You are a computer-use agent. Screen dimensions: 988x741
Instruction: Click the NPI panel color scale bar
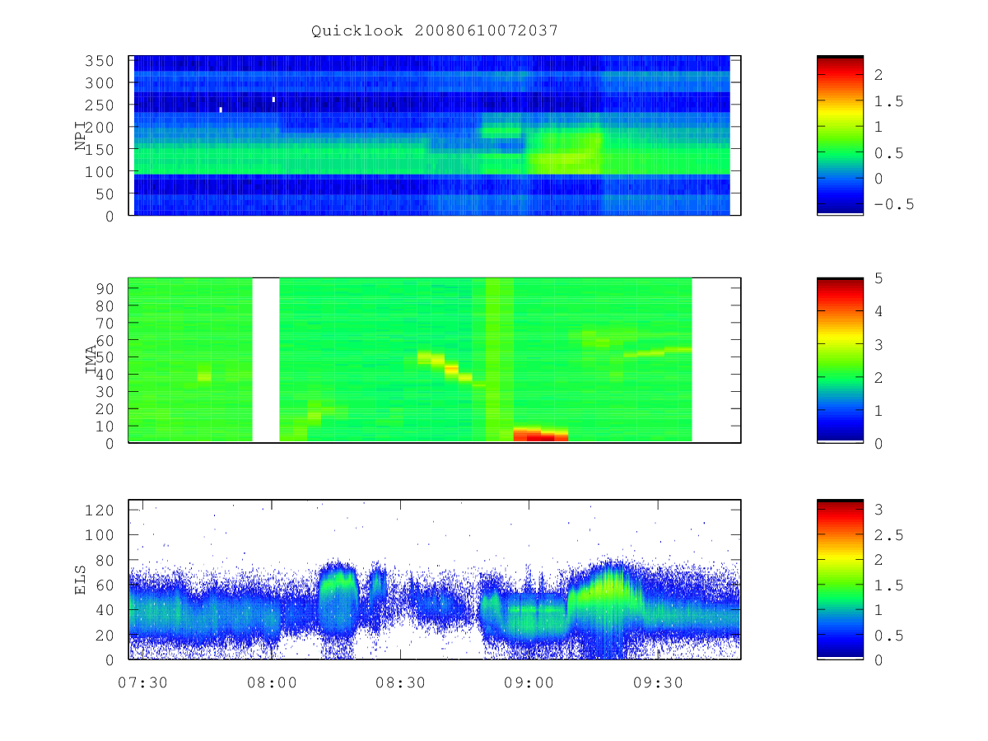coord(840,135)
